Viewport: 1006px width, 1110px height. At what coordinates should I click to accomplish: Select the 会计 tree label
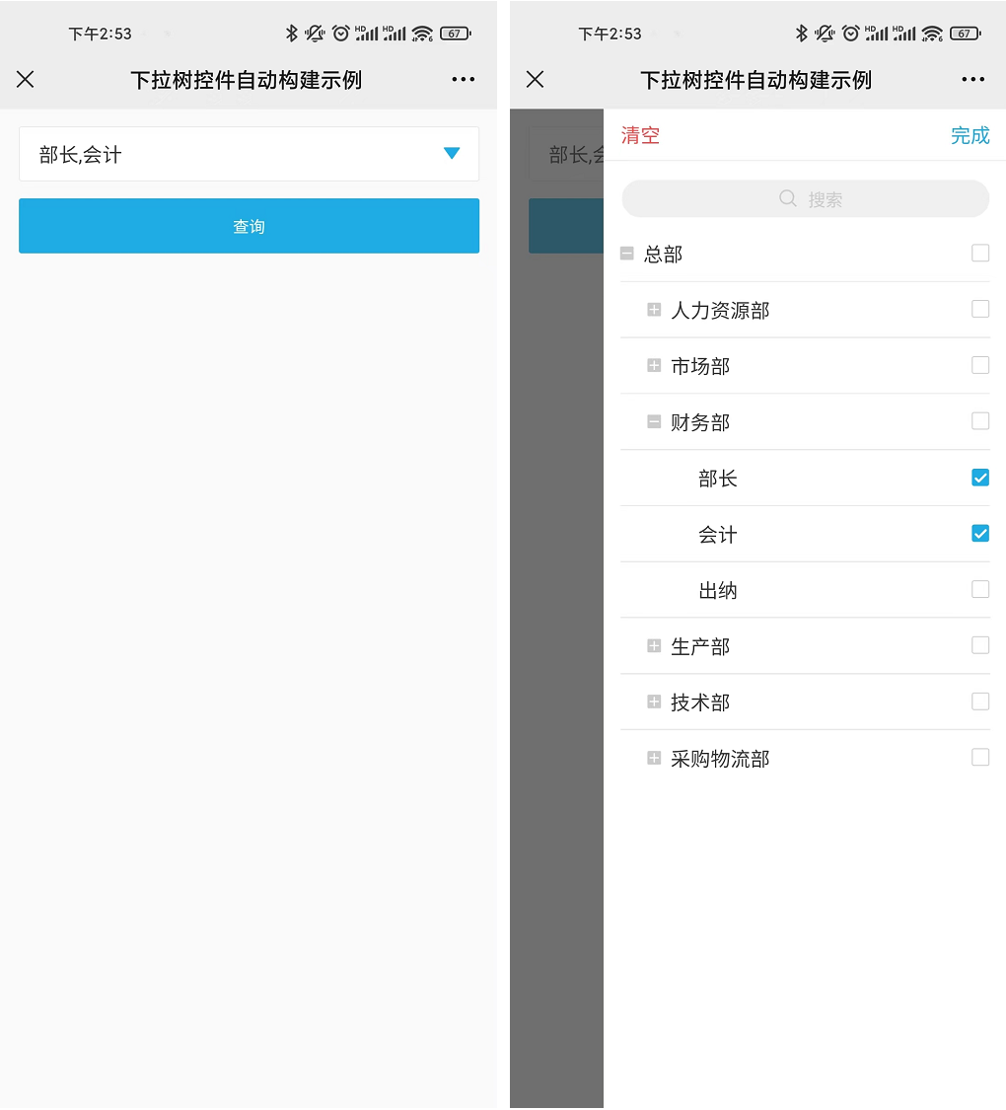(717, 535)
